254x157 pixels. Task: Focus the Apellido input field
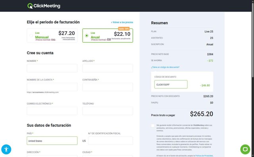pyautogui.click(x=108, y=68)
